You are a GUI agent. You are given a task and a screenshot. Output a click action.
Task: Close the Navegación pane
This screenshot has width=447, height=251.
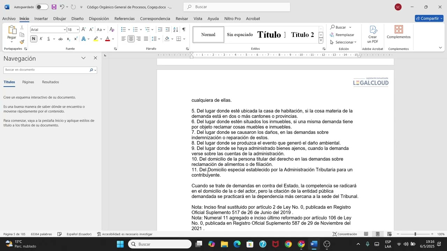95,58
